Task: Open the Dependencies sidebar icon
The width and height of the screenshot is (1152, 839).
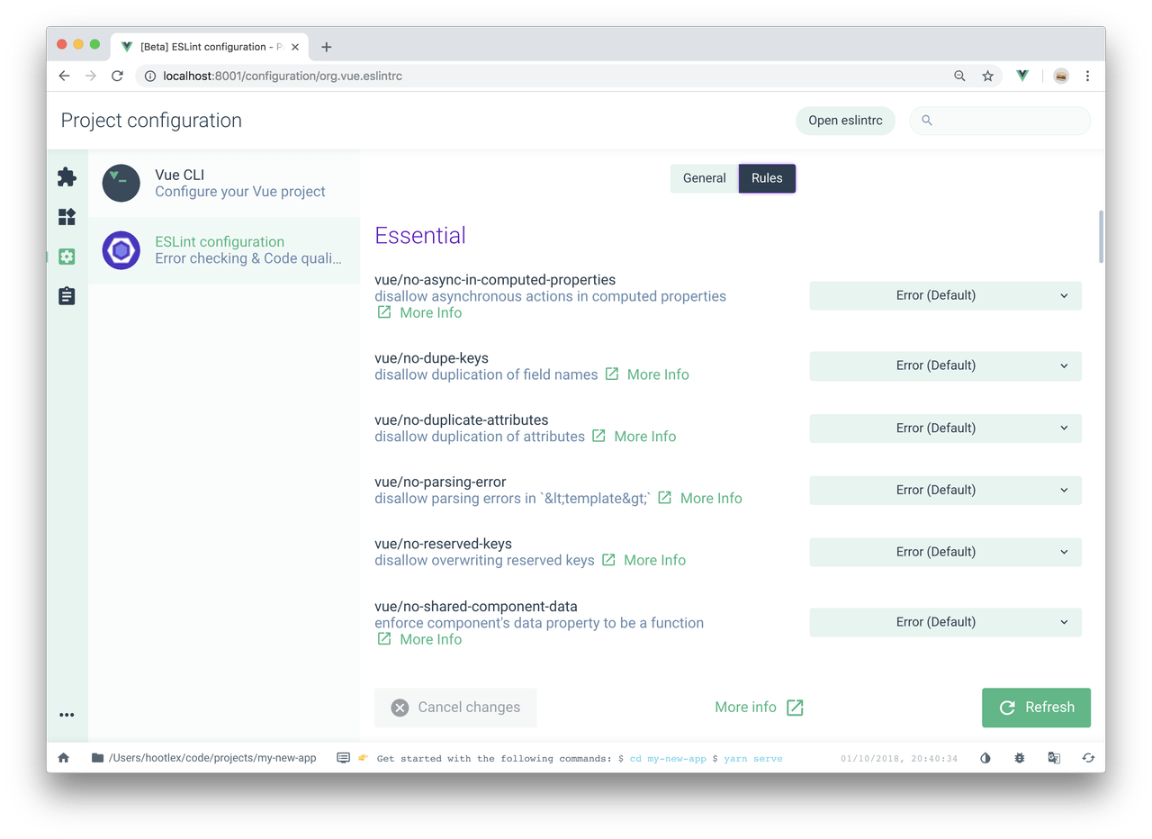Action: pyautogui.click(x=67, y=217)
